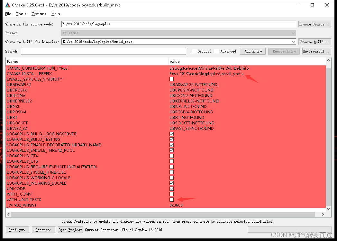Uncheck LOG4CPLUS_ENABLE_THREAD_POOL checkbox
The image size is (337, 241).
pyautogui.click(x=171, y=150)
